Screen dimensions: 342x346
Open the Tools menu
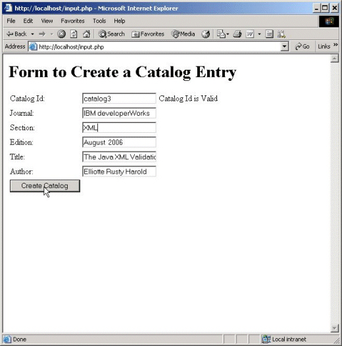pyautogui.click(x=99, y=21)
